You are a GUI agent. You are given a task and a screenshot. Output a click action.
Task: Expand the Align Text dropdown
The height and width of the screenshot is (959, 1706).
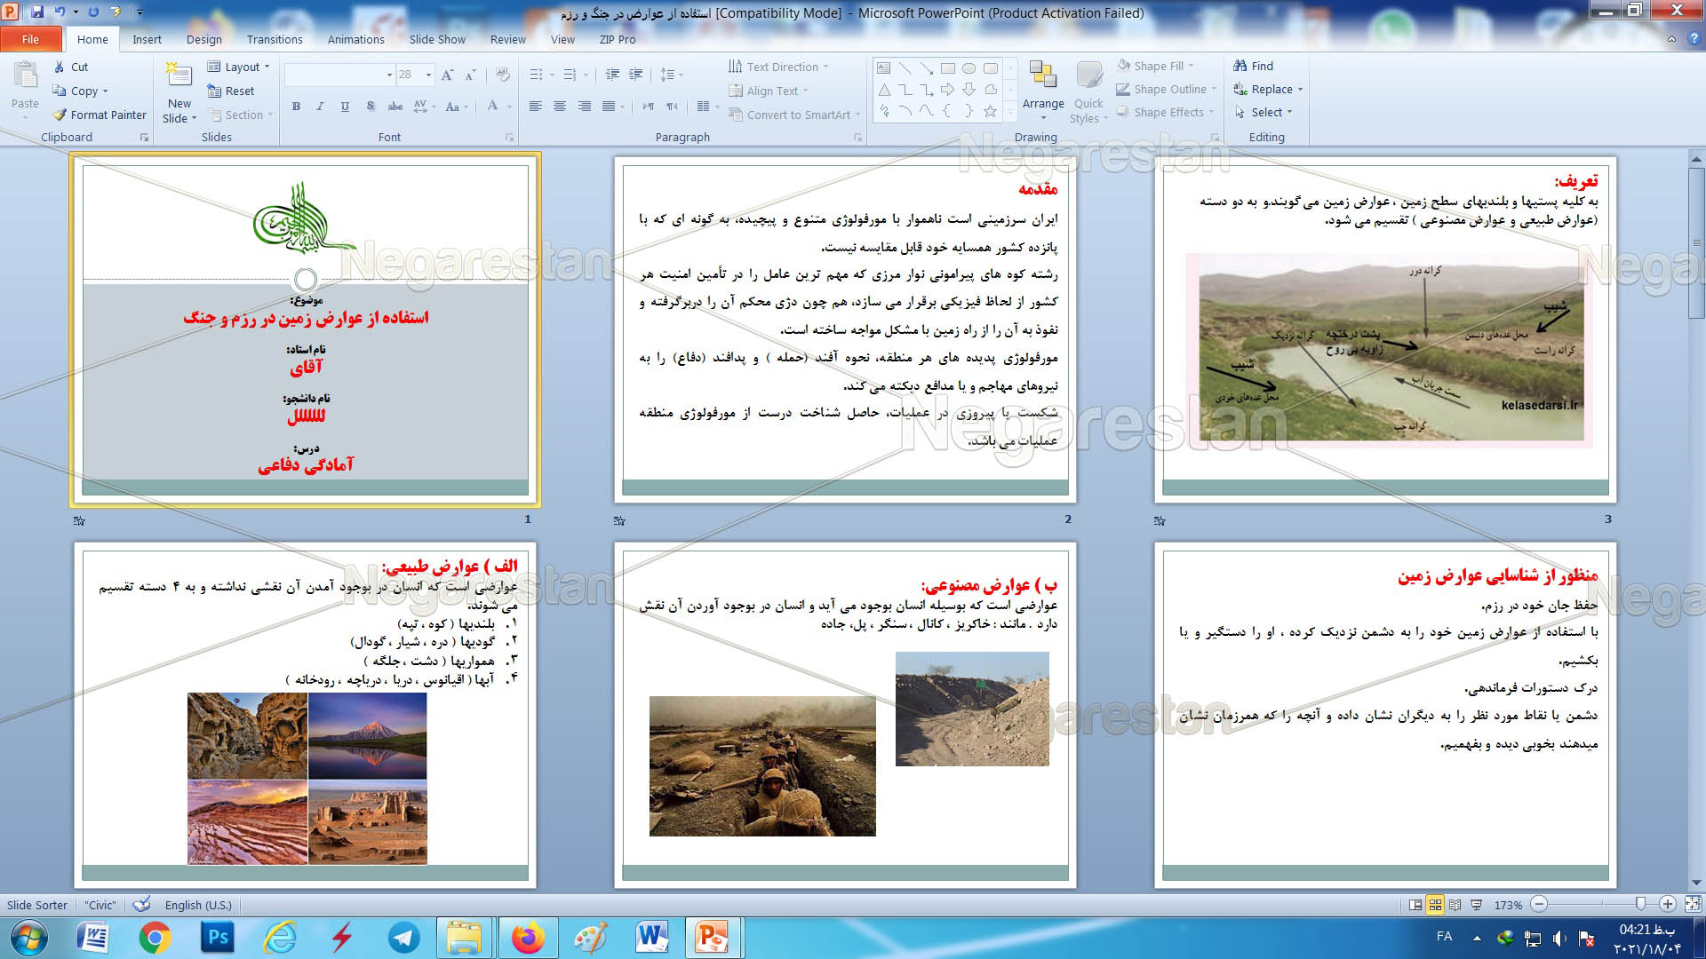pos(769,91)
